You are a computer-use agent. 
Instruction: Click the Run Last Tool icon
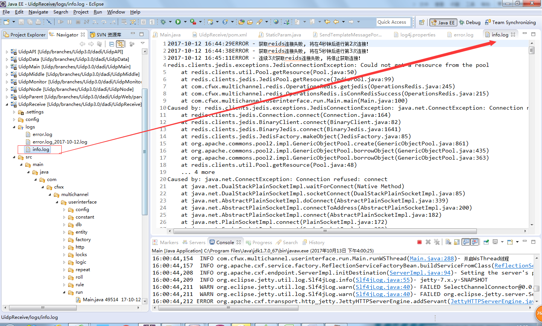coord(193,22)
